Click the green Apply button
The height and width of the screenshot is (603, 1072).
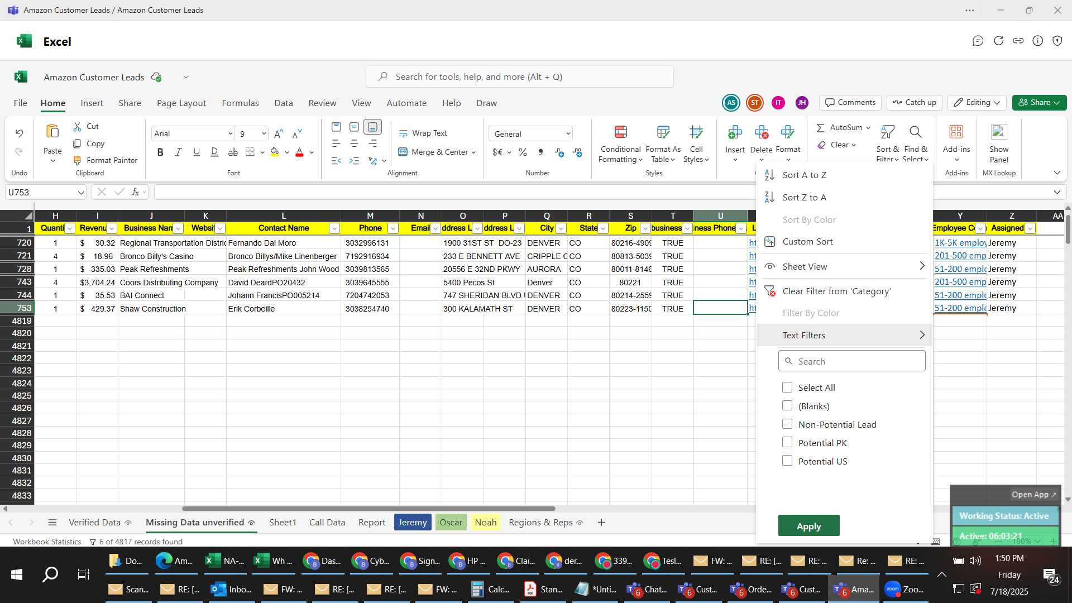(x=808, y=526)
